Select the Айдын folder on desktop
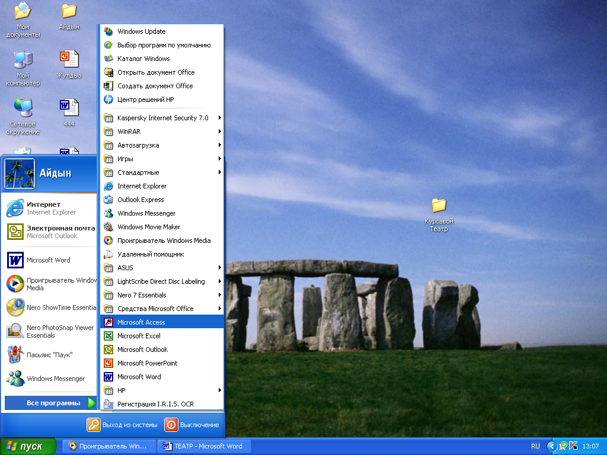The height and width of the screenshot is (455, 607). (69, 16)
